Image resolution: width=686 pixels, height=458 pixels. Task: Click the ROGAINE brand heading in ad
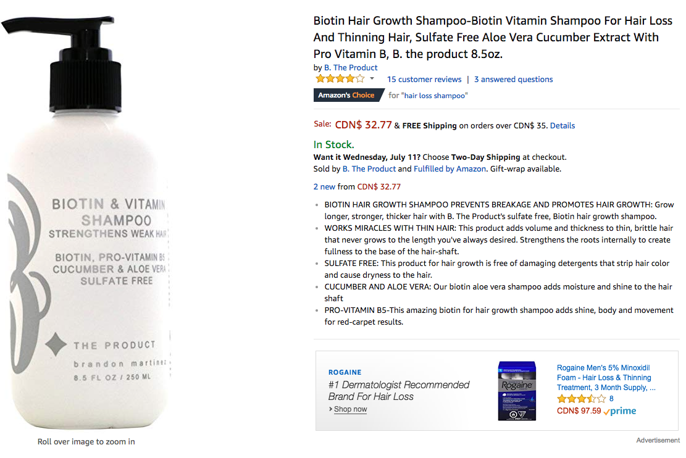point(345,372)
